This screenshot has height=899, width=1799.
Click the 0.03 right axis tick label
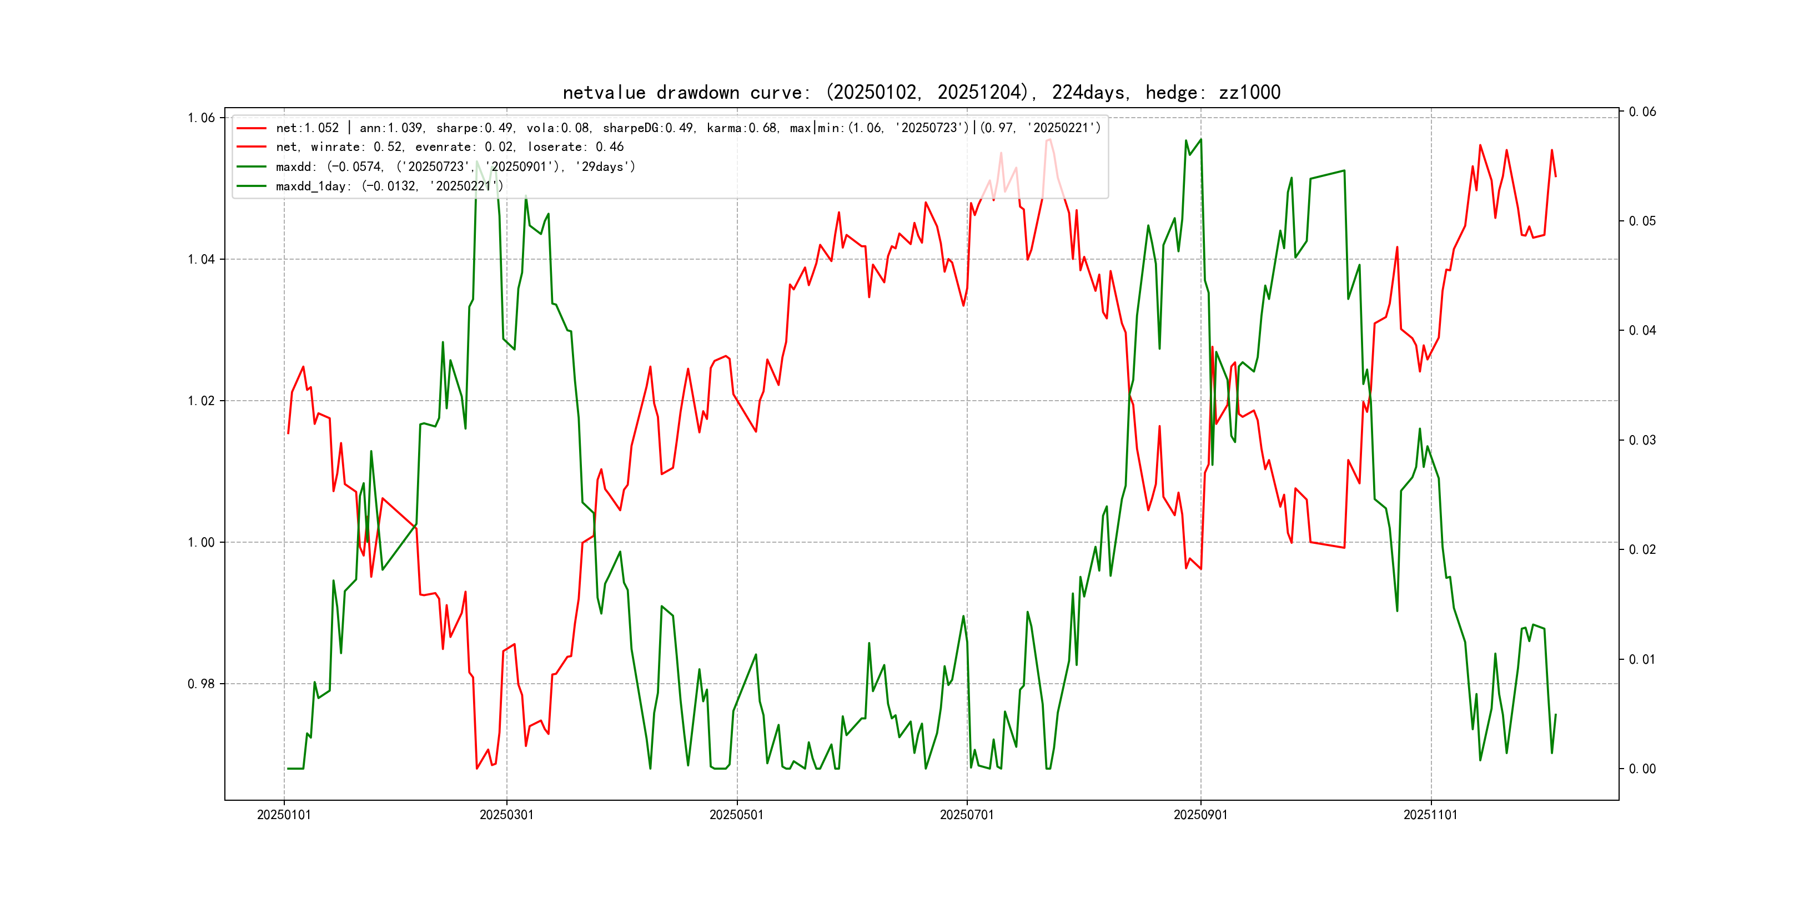tap(1642, 441)
